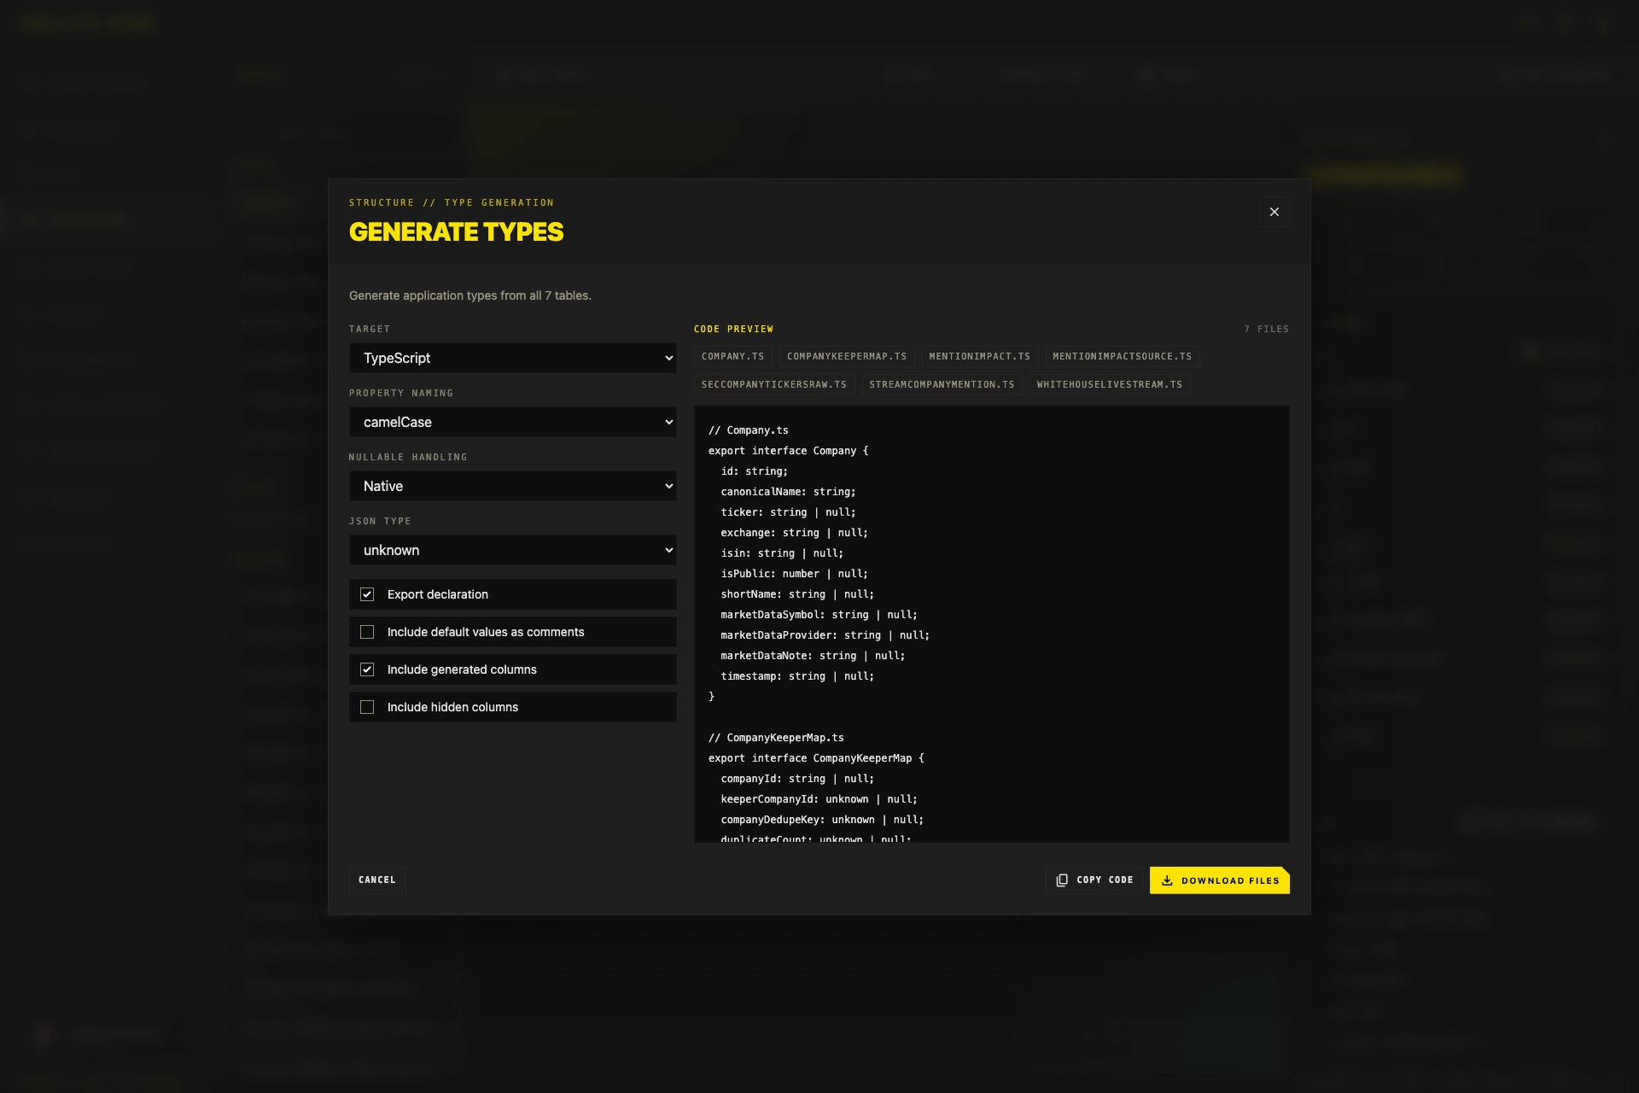Click the Download Files button
Viewport: 1639px width, 1093px height.
[1220, 880]
